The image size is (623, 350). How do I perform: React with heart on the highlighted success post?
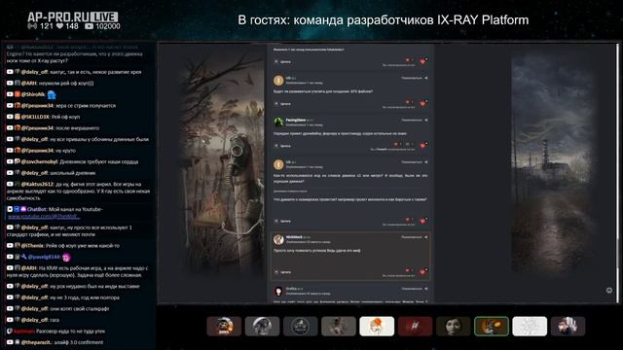tap(423, 271)
